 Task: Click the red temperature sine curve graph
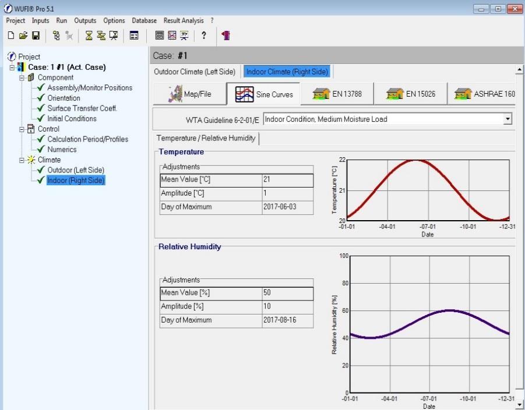click(428, 190)
